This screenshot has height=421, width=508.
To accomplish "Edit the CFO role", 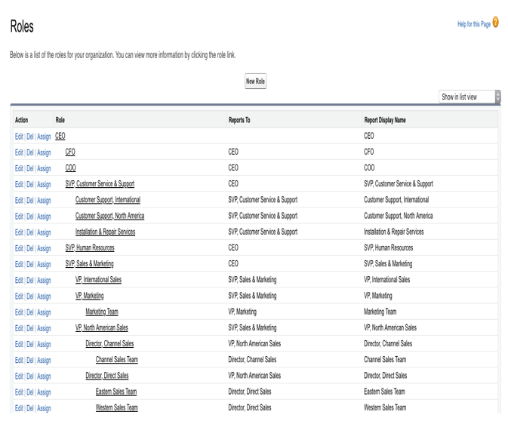I will [19, 152].
